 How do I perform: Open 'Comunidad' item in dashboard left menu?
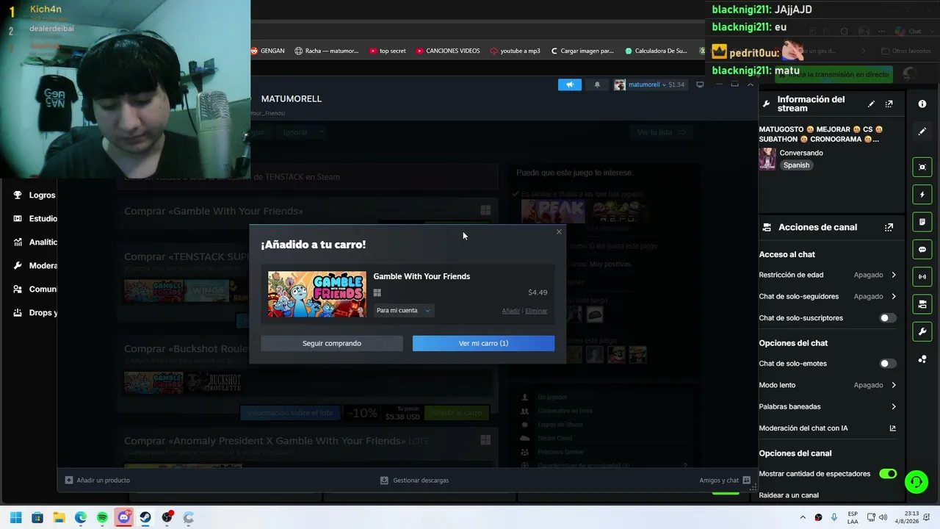pyautogui.click(x=35, y=289)
